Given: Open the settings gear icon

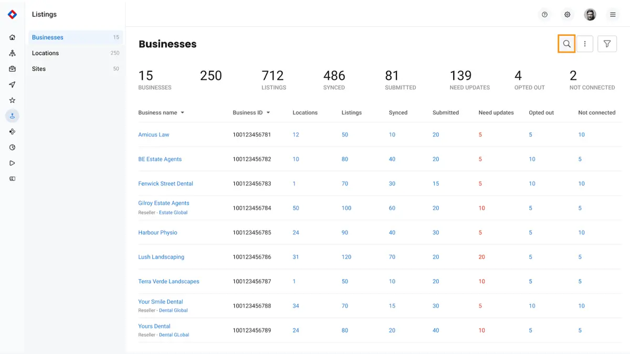Looking at the screenshot, I should coord(567,15).
